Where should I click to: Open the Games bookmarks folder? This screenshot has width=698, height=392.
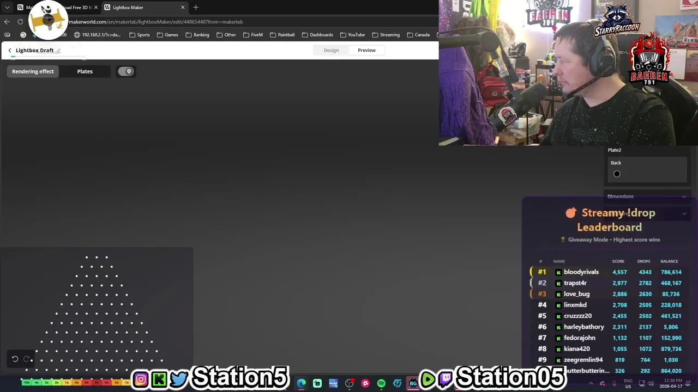167,35
